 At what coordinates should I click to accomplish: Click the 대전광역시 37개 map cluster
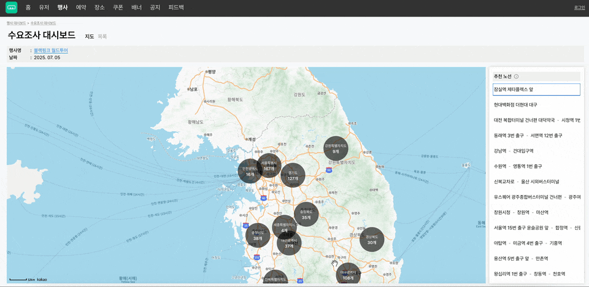[x=289, y=243]
